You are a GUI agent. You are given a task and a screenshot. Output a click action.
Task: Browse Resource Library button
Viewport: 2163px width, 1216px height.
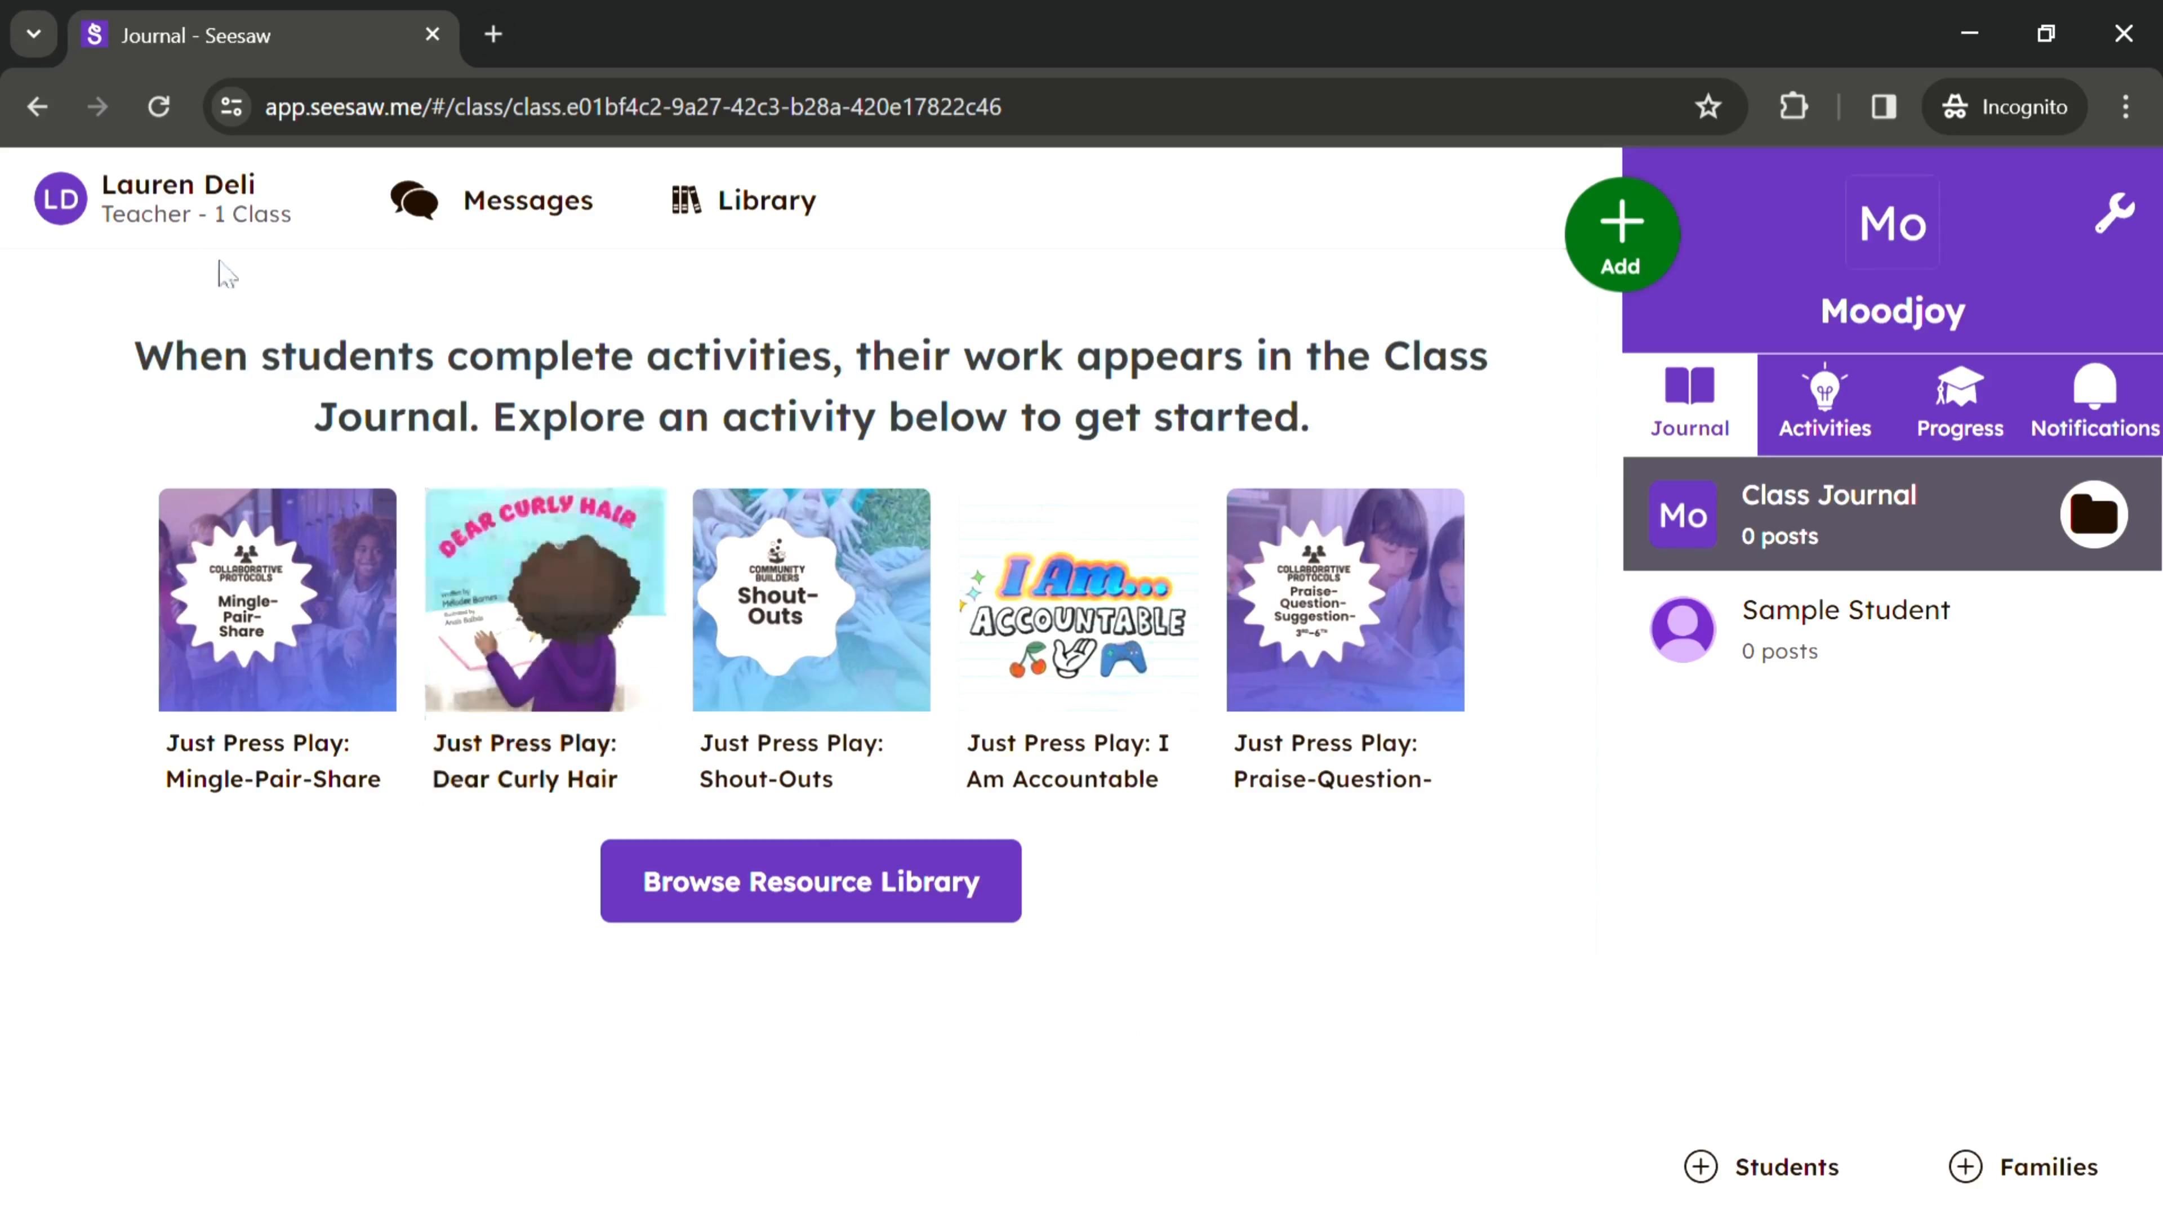coord(811,880)
